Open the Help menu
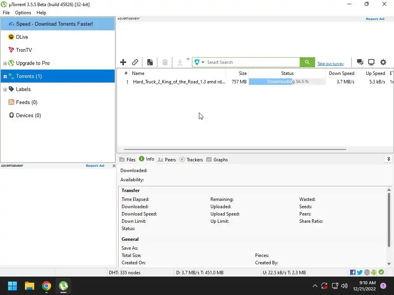The height and width of the screenshot is (295, 394). [x=41, y=13]
